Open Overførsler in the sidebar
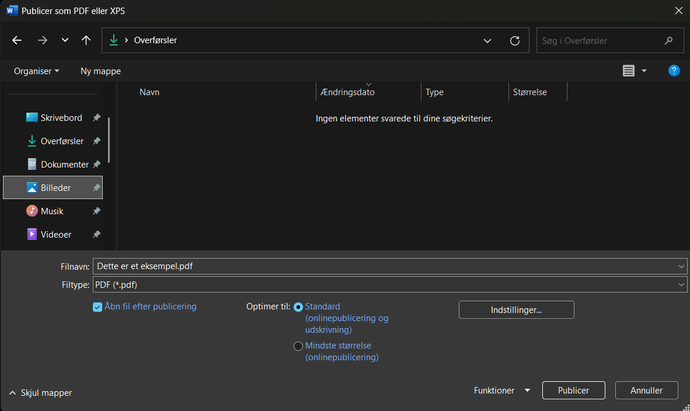This screenshot has width=690, height=411. point(53,141)
